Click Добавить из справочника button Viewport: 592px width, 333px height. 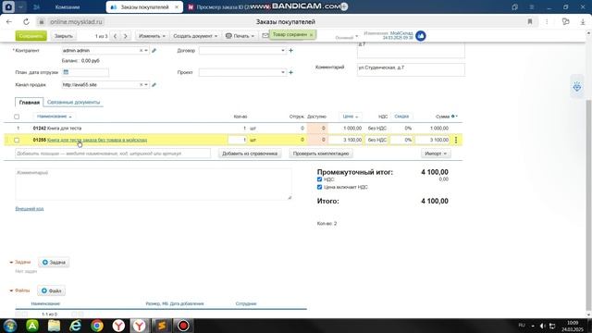(x=250, y=154)
